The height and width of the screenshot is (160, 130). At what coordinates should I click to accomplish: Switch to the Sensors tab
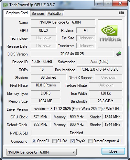38,14
